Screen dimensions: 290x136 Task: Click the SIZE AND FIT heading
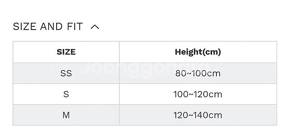point(48,26)
